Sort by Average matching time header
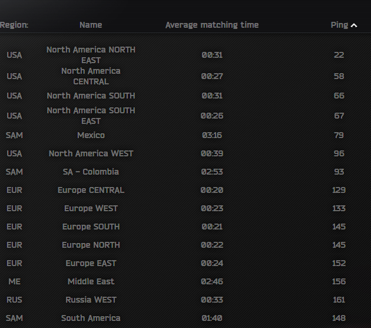 coord(212,25)
